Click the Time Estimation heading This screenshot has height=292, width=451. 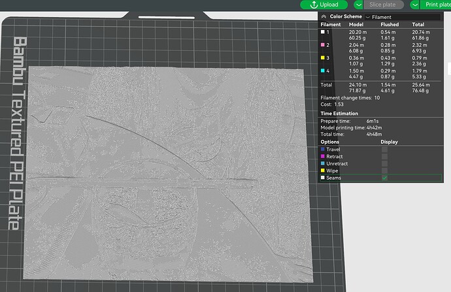pos(339,114)
